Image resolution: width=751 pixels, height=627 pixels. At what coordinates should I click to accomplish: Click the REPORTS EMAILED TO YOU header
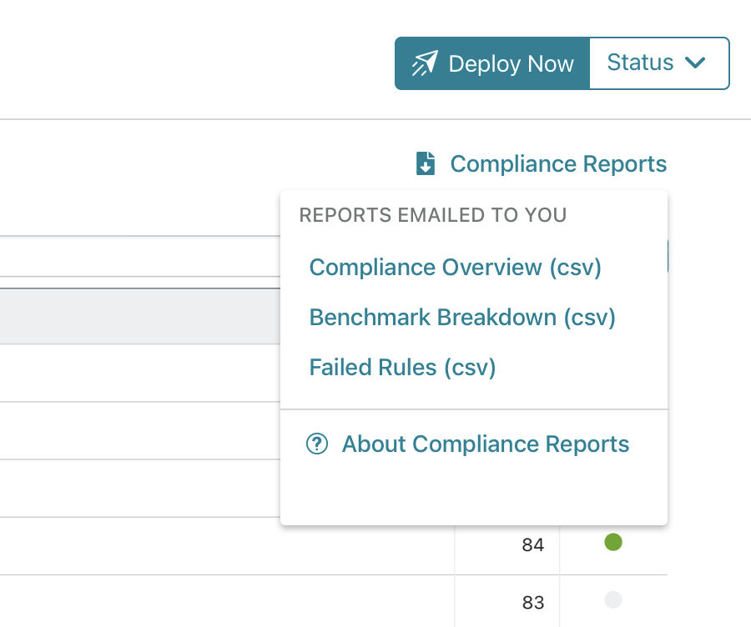click(x=433, y=215)
